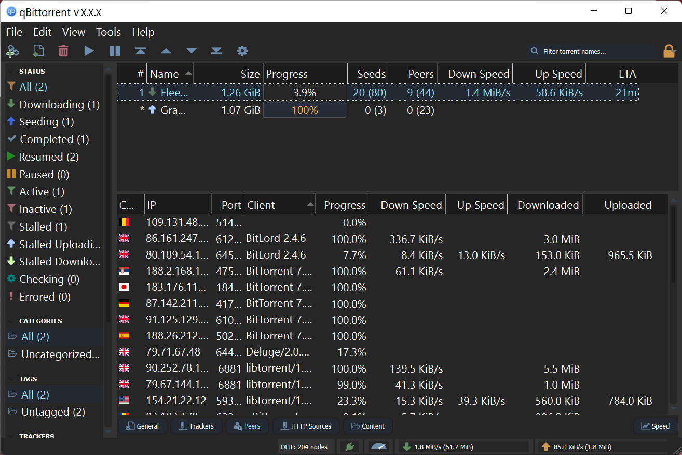Viewport: 682px width, 455px height.
Task: Toggle alternative speed limits speedometer icon
Action: (x=379, y=447)
